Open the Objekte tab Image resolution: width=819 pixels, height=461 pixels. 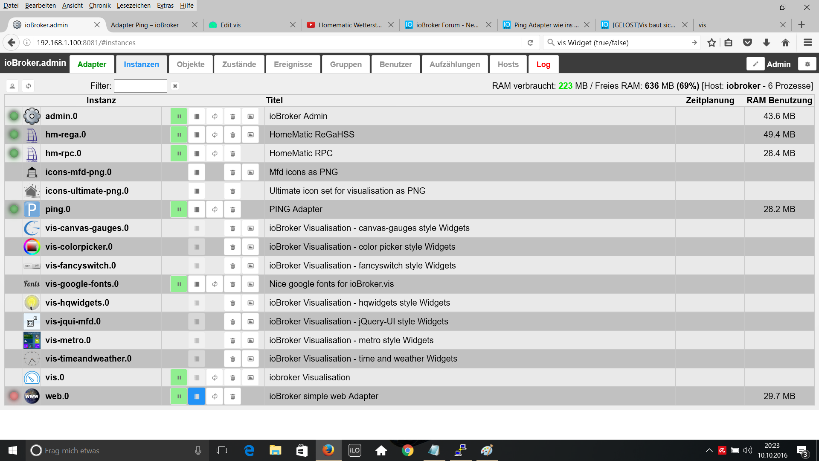click(x=191, y=64)
